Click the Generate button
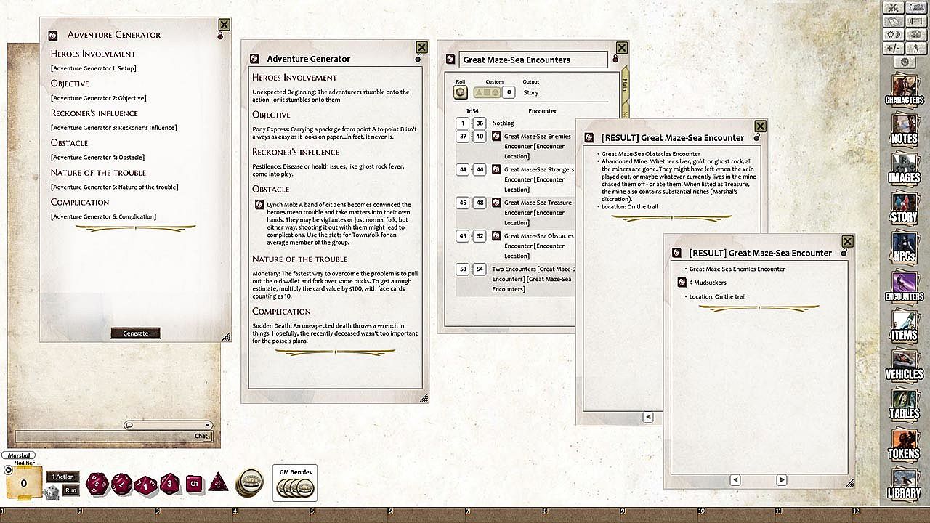Screen dimensions: 930x523 pyautogui.click(x=135, y=333)
